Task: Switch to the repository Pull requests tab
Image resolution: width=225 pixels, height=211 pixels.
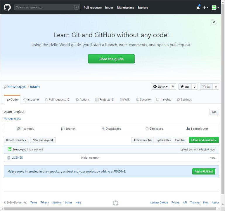Action: pos(57,99)
